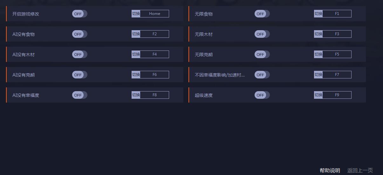Screen dimensions: 383x175
Task: Enable 无限木材 toggle switch
Action: (x=262, y=34)
